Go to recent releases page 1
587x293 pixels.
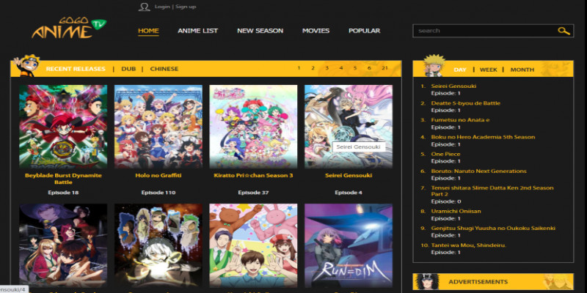(299, 68)
